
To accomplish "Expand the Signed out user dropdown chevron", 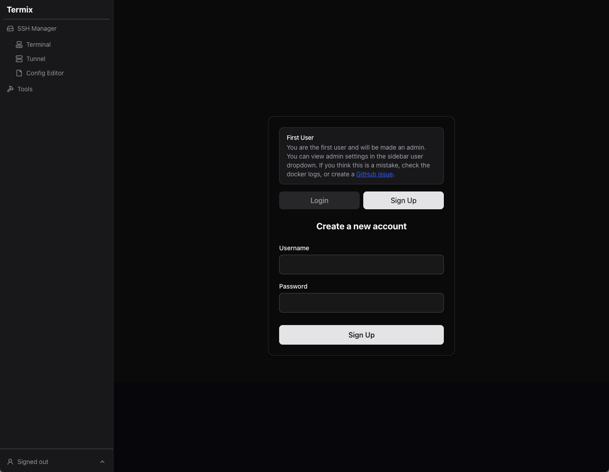I will pos(102,462).
